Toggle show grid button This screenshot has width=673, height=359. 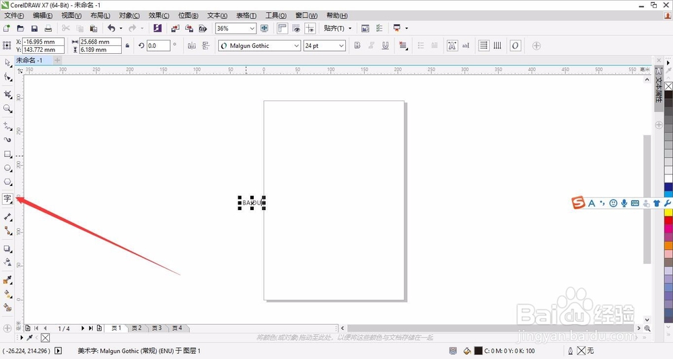point(296,28)
